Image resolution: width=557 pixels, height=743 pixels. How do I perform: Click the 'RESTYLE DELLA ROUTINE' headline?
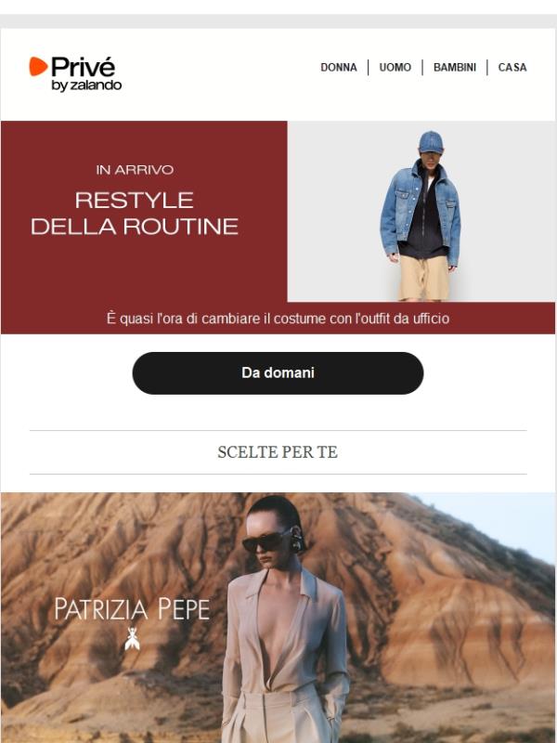coord(135,214)
